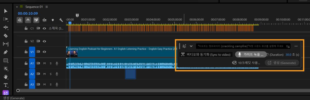Target the A2 track label
This screenshot has width=310, height=100.
(32, 74)
